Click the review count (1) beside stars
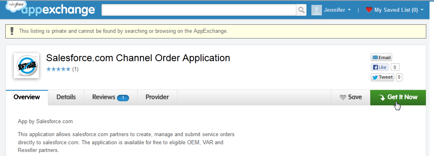Screen dimensions: 434x156 pyautogui.click(x=75, y=69)
